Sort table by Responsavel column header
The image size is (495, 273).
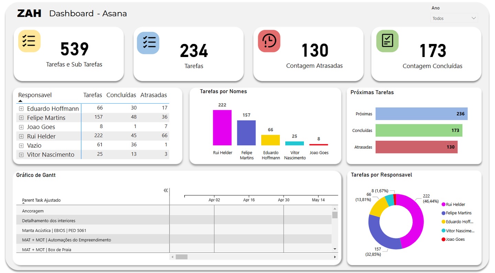click(35, 95)
